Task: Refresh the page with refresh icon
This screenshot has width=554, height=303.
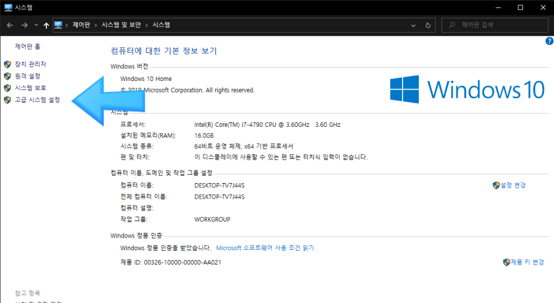Action: tap(428, 25)
